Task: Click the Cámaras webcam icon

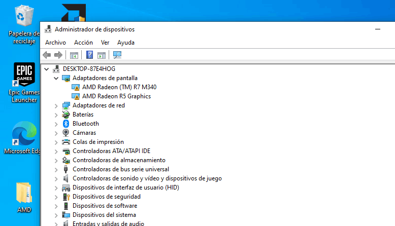Action: point(66,133)
